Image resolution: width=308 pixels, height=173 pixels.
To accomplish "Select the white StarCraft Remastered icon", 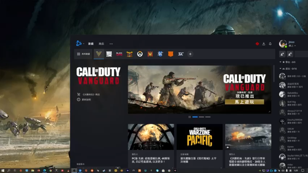I will (181, 54).
